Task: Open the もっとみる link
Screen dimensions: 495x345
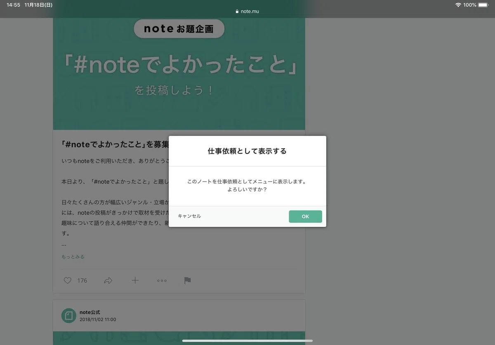Action: click(x=73, y=256)
